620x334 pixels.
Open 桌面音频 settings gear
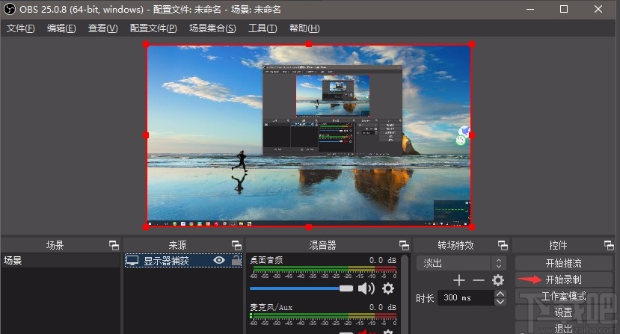tap(388, 288)
